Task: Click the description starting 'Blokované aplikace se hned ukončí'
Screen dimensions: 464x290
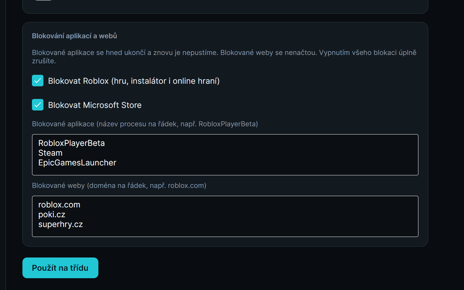Action: [x=224, y=57]
